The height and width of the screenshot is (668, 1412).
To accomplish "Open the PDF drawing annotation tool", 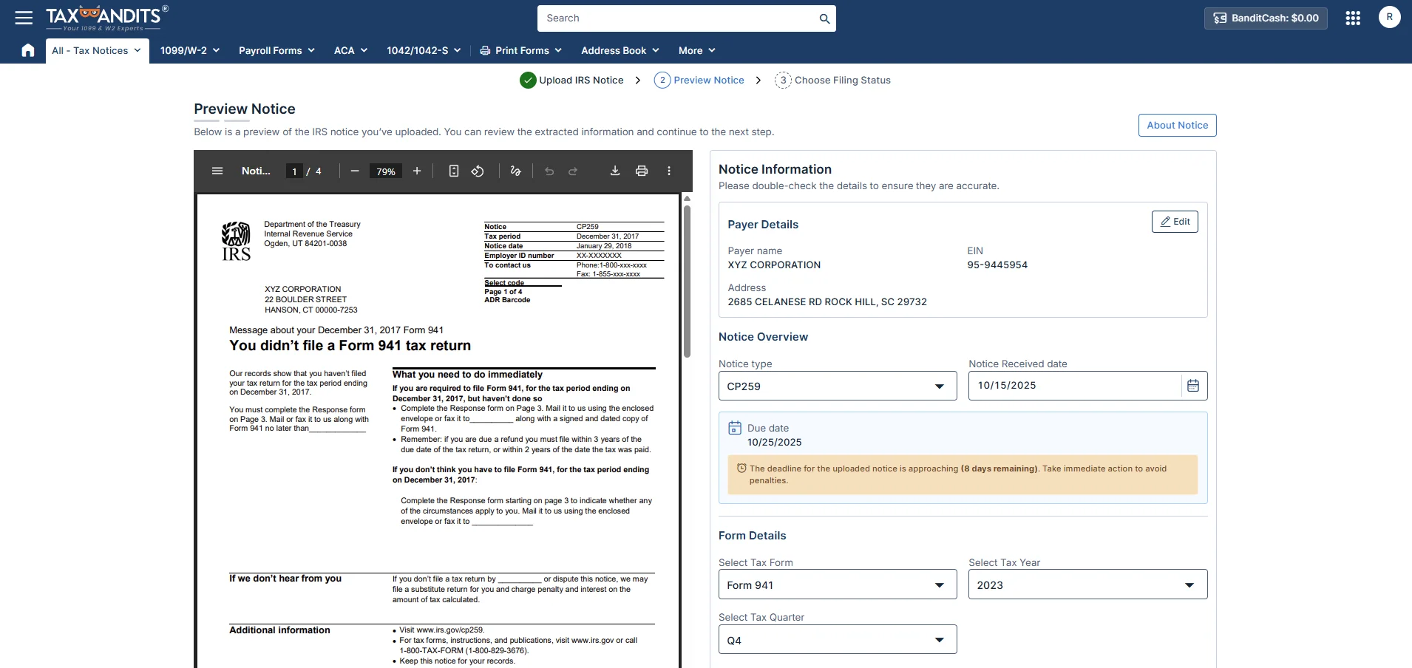I will 515,171.
